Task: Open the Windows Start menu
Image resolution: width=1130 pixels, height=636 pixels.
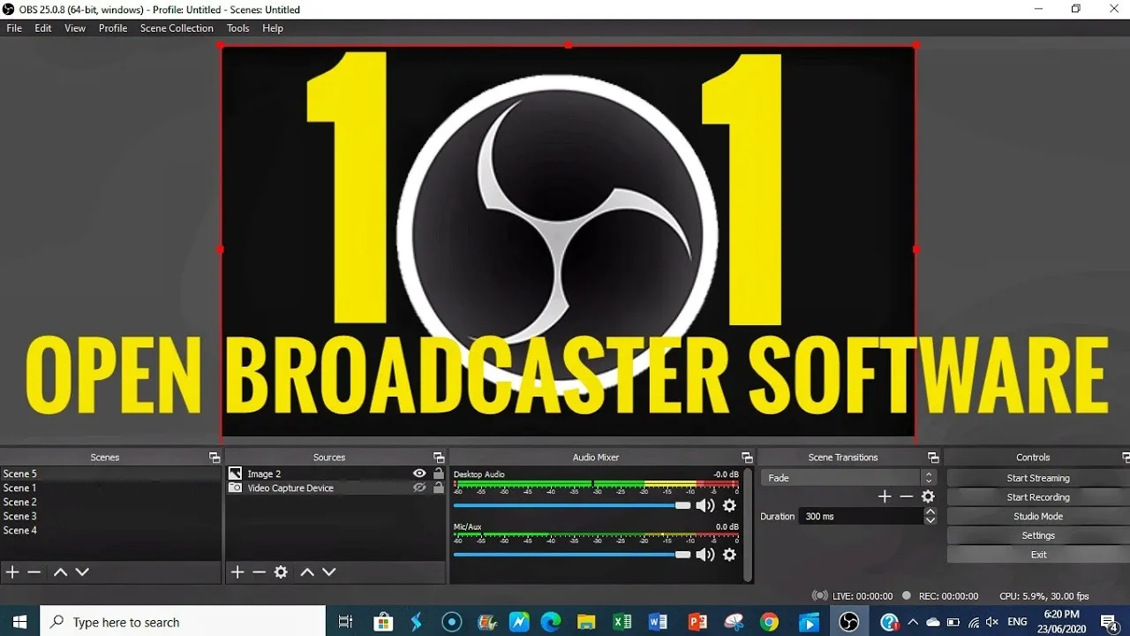Action: click(x=19, y=622)
